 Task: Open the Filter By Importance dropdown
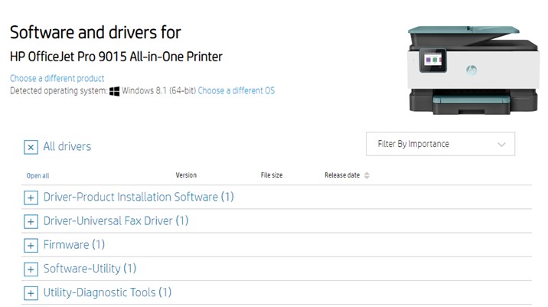pos(440,144)
